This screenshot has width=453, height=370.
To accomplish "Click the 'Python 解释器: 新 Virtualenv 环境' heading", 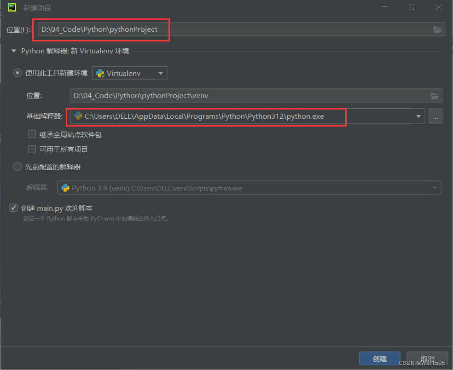I will (x=75, y=51).
